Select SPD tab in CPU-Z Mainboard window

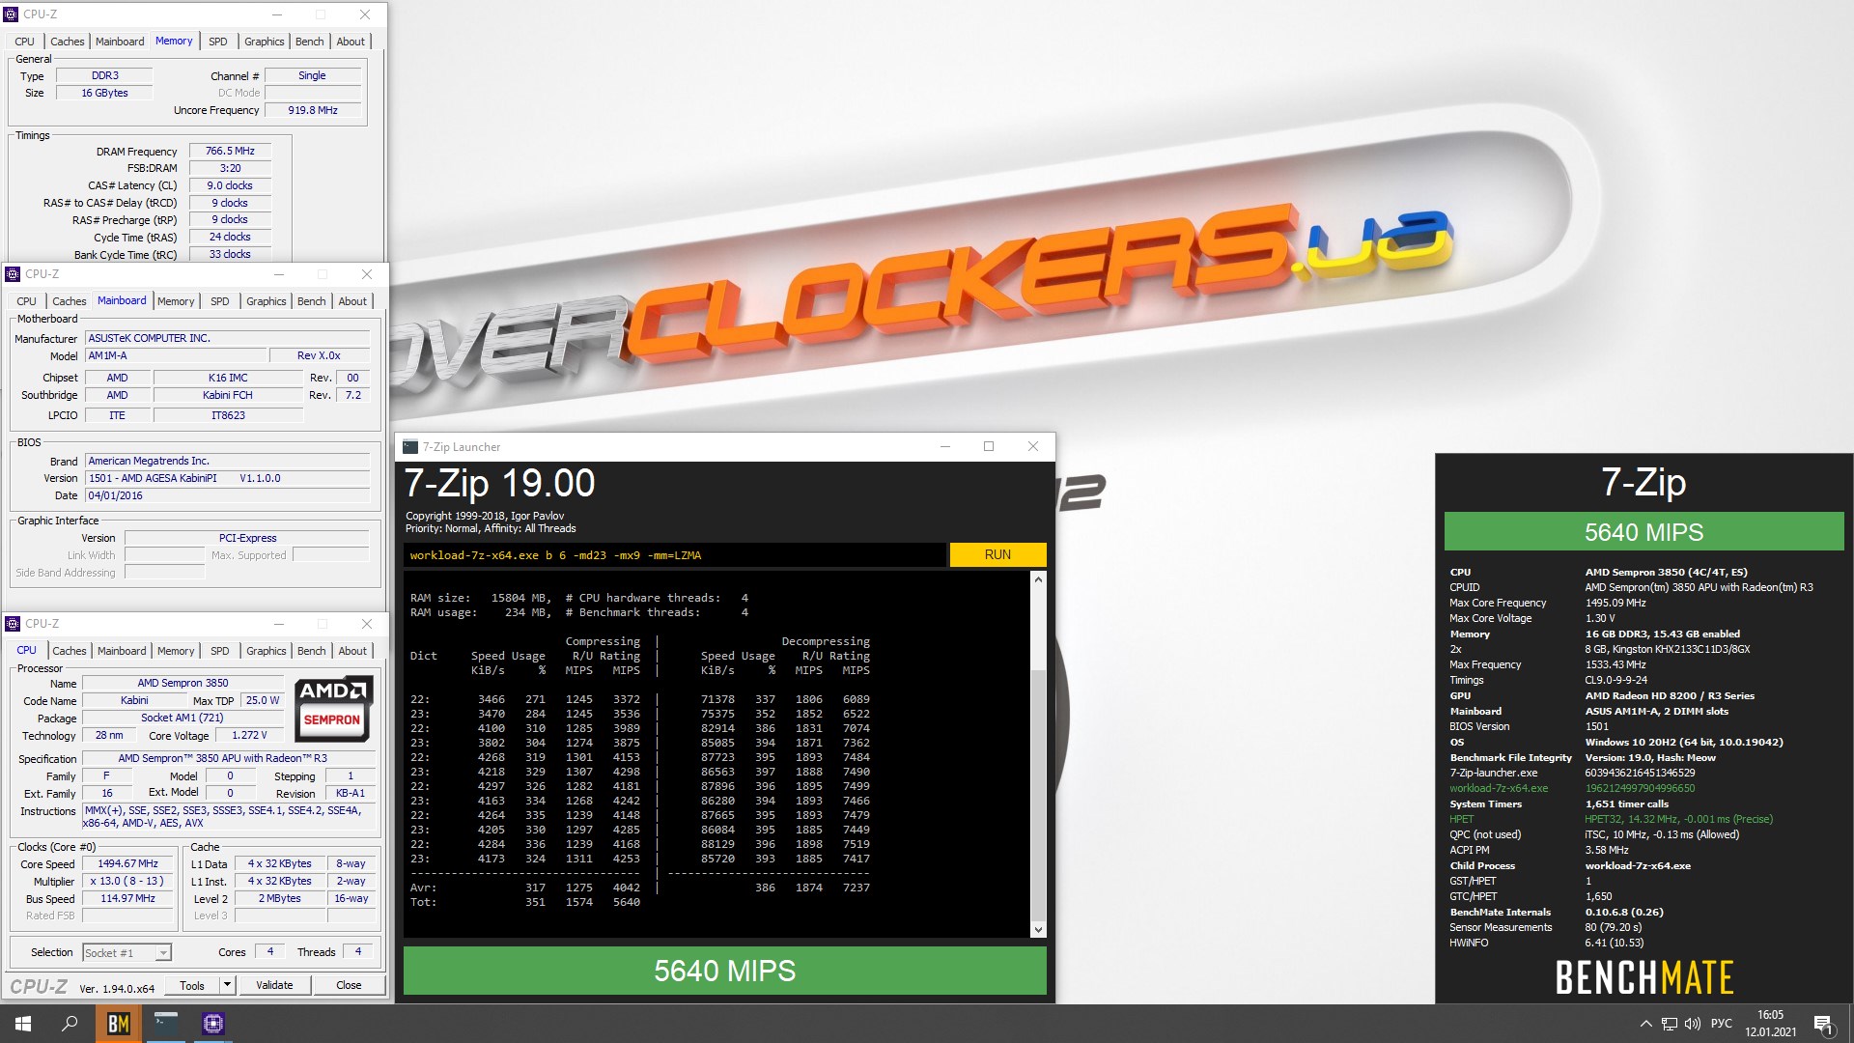(x=220, y=301)
